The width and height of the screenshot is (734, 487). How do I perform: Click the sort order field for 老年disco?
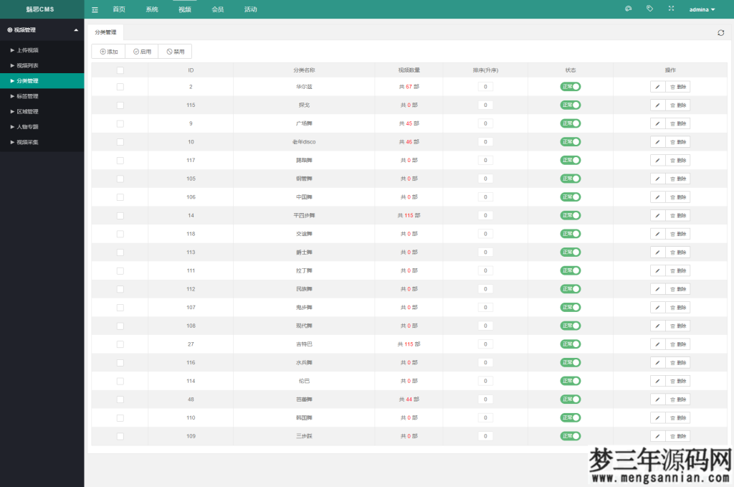tap(485, 142)
